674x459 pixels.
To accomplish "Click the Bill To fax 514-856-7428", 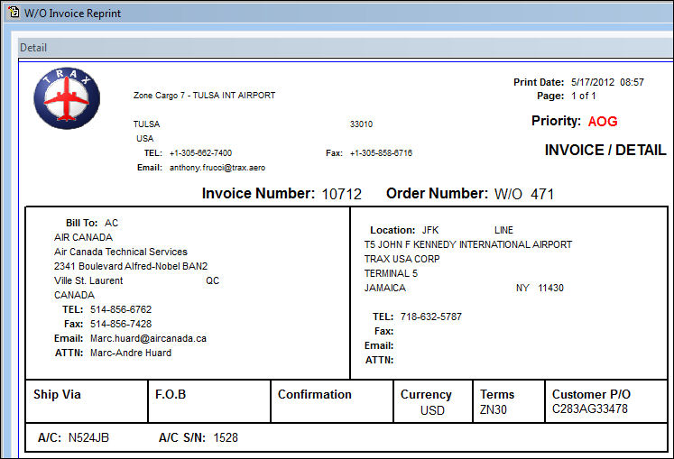I will pyautogui.click(x=121, y=324).
